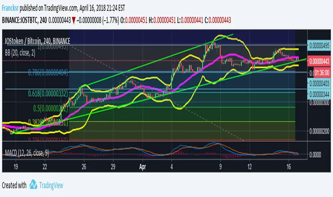Click the 0.00000403 price axis label
The height and width of the screenshot is (197, 333).
click(x=319, y=83)
